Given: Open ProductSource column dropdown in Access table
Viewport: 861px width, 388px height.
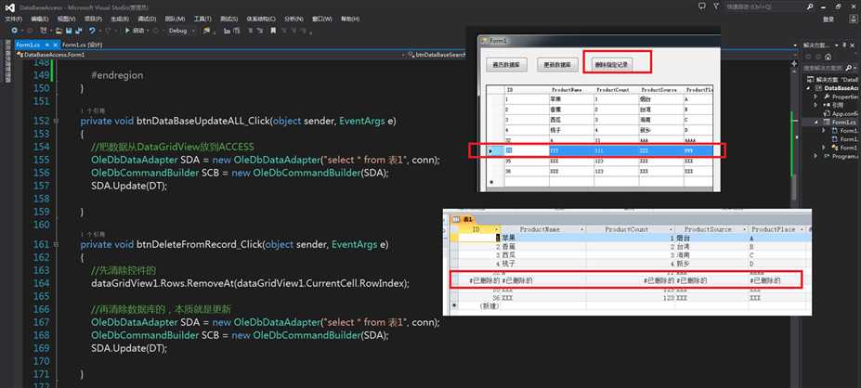Looking at the screenshot, I should click(745, 229).
